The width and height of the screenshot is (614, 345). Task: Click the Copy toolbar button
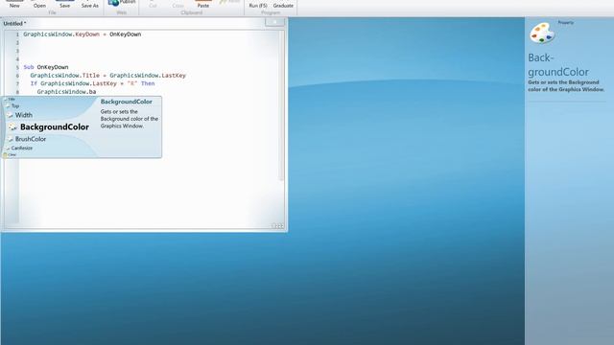pyautogui.click(x=177, y=4)
